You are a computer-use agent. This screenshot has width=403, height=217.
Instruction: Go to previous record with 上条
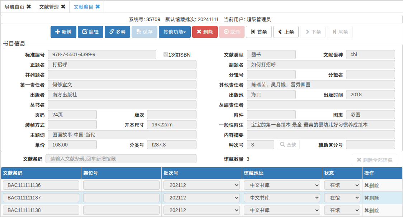[x=286, y=32]
